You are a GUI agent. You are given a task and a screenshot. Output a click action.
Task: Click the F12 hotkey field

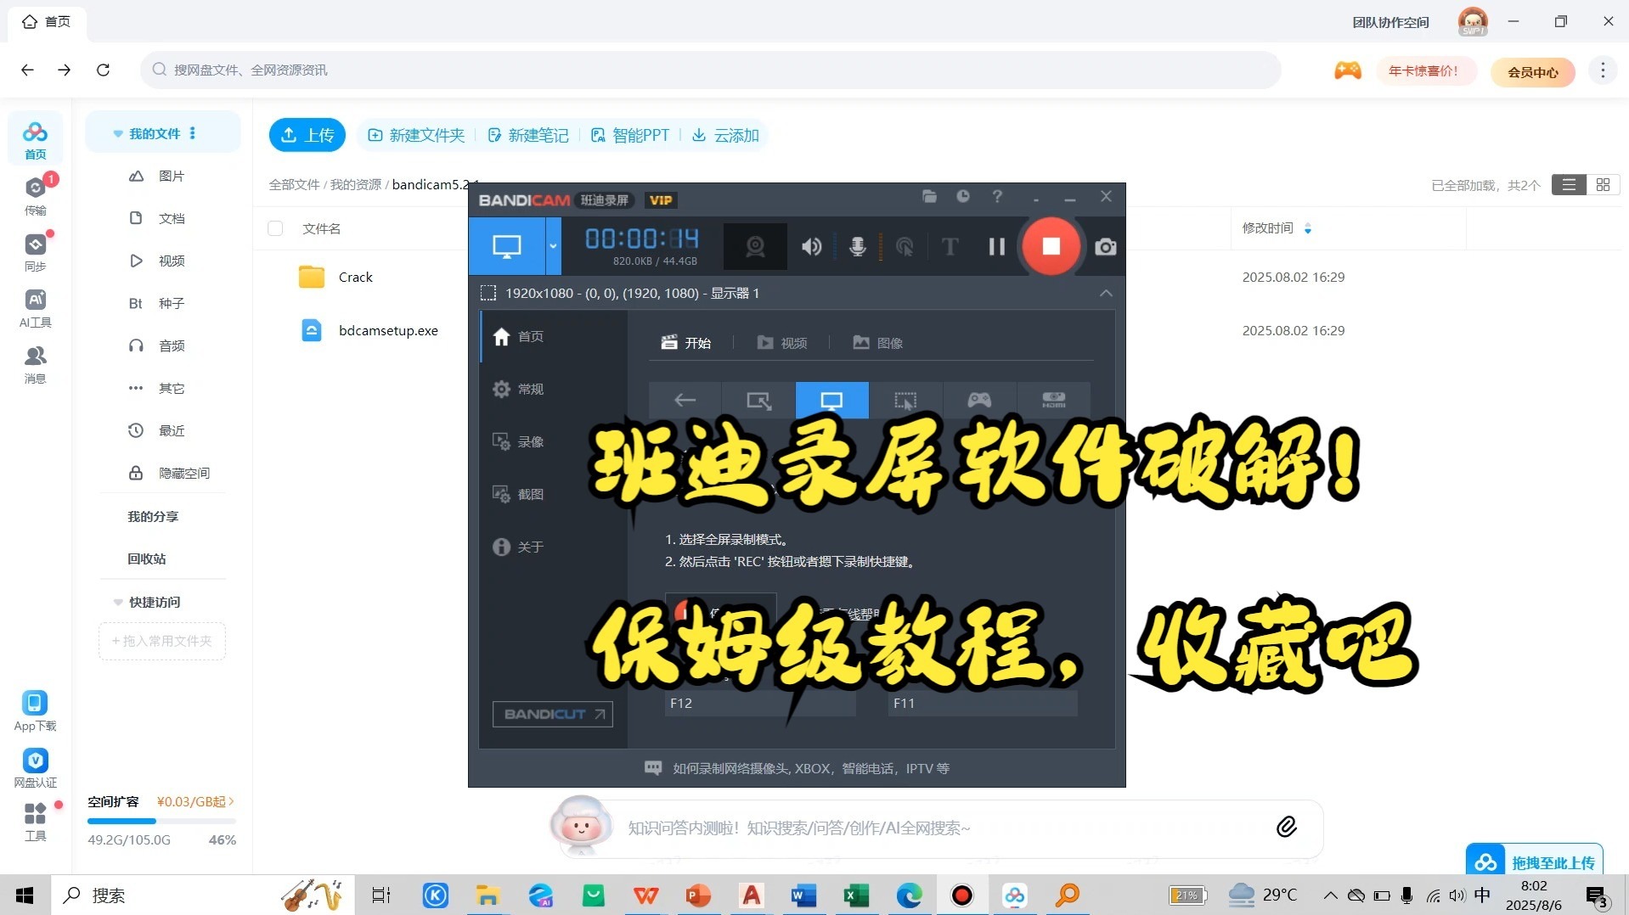tap(759, 703)
